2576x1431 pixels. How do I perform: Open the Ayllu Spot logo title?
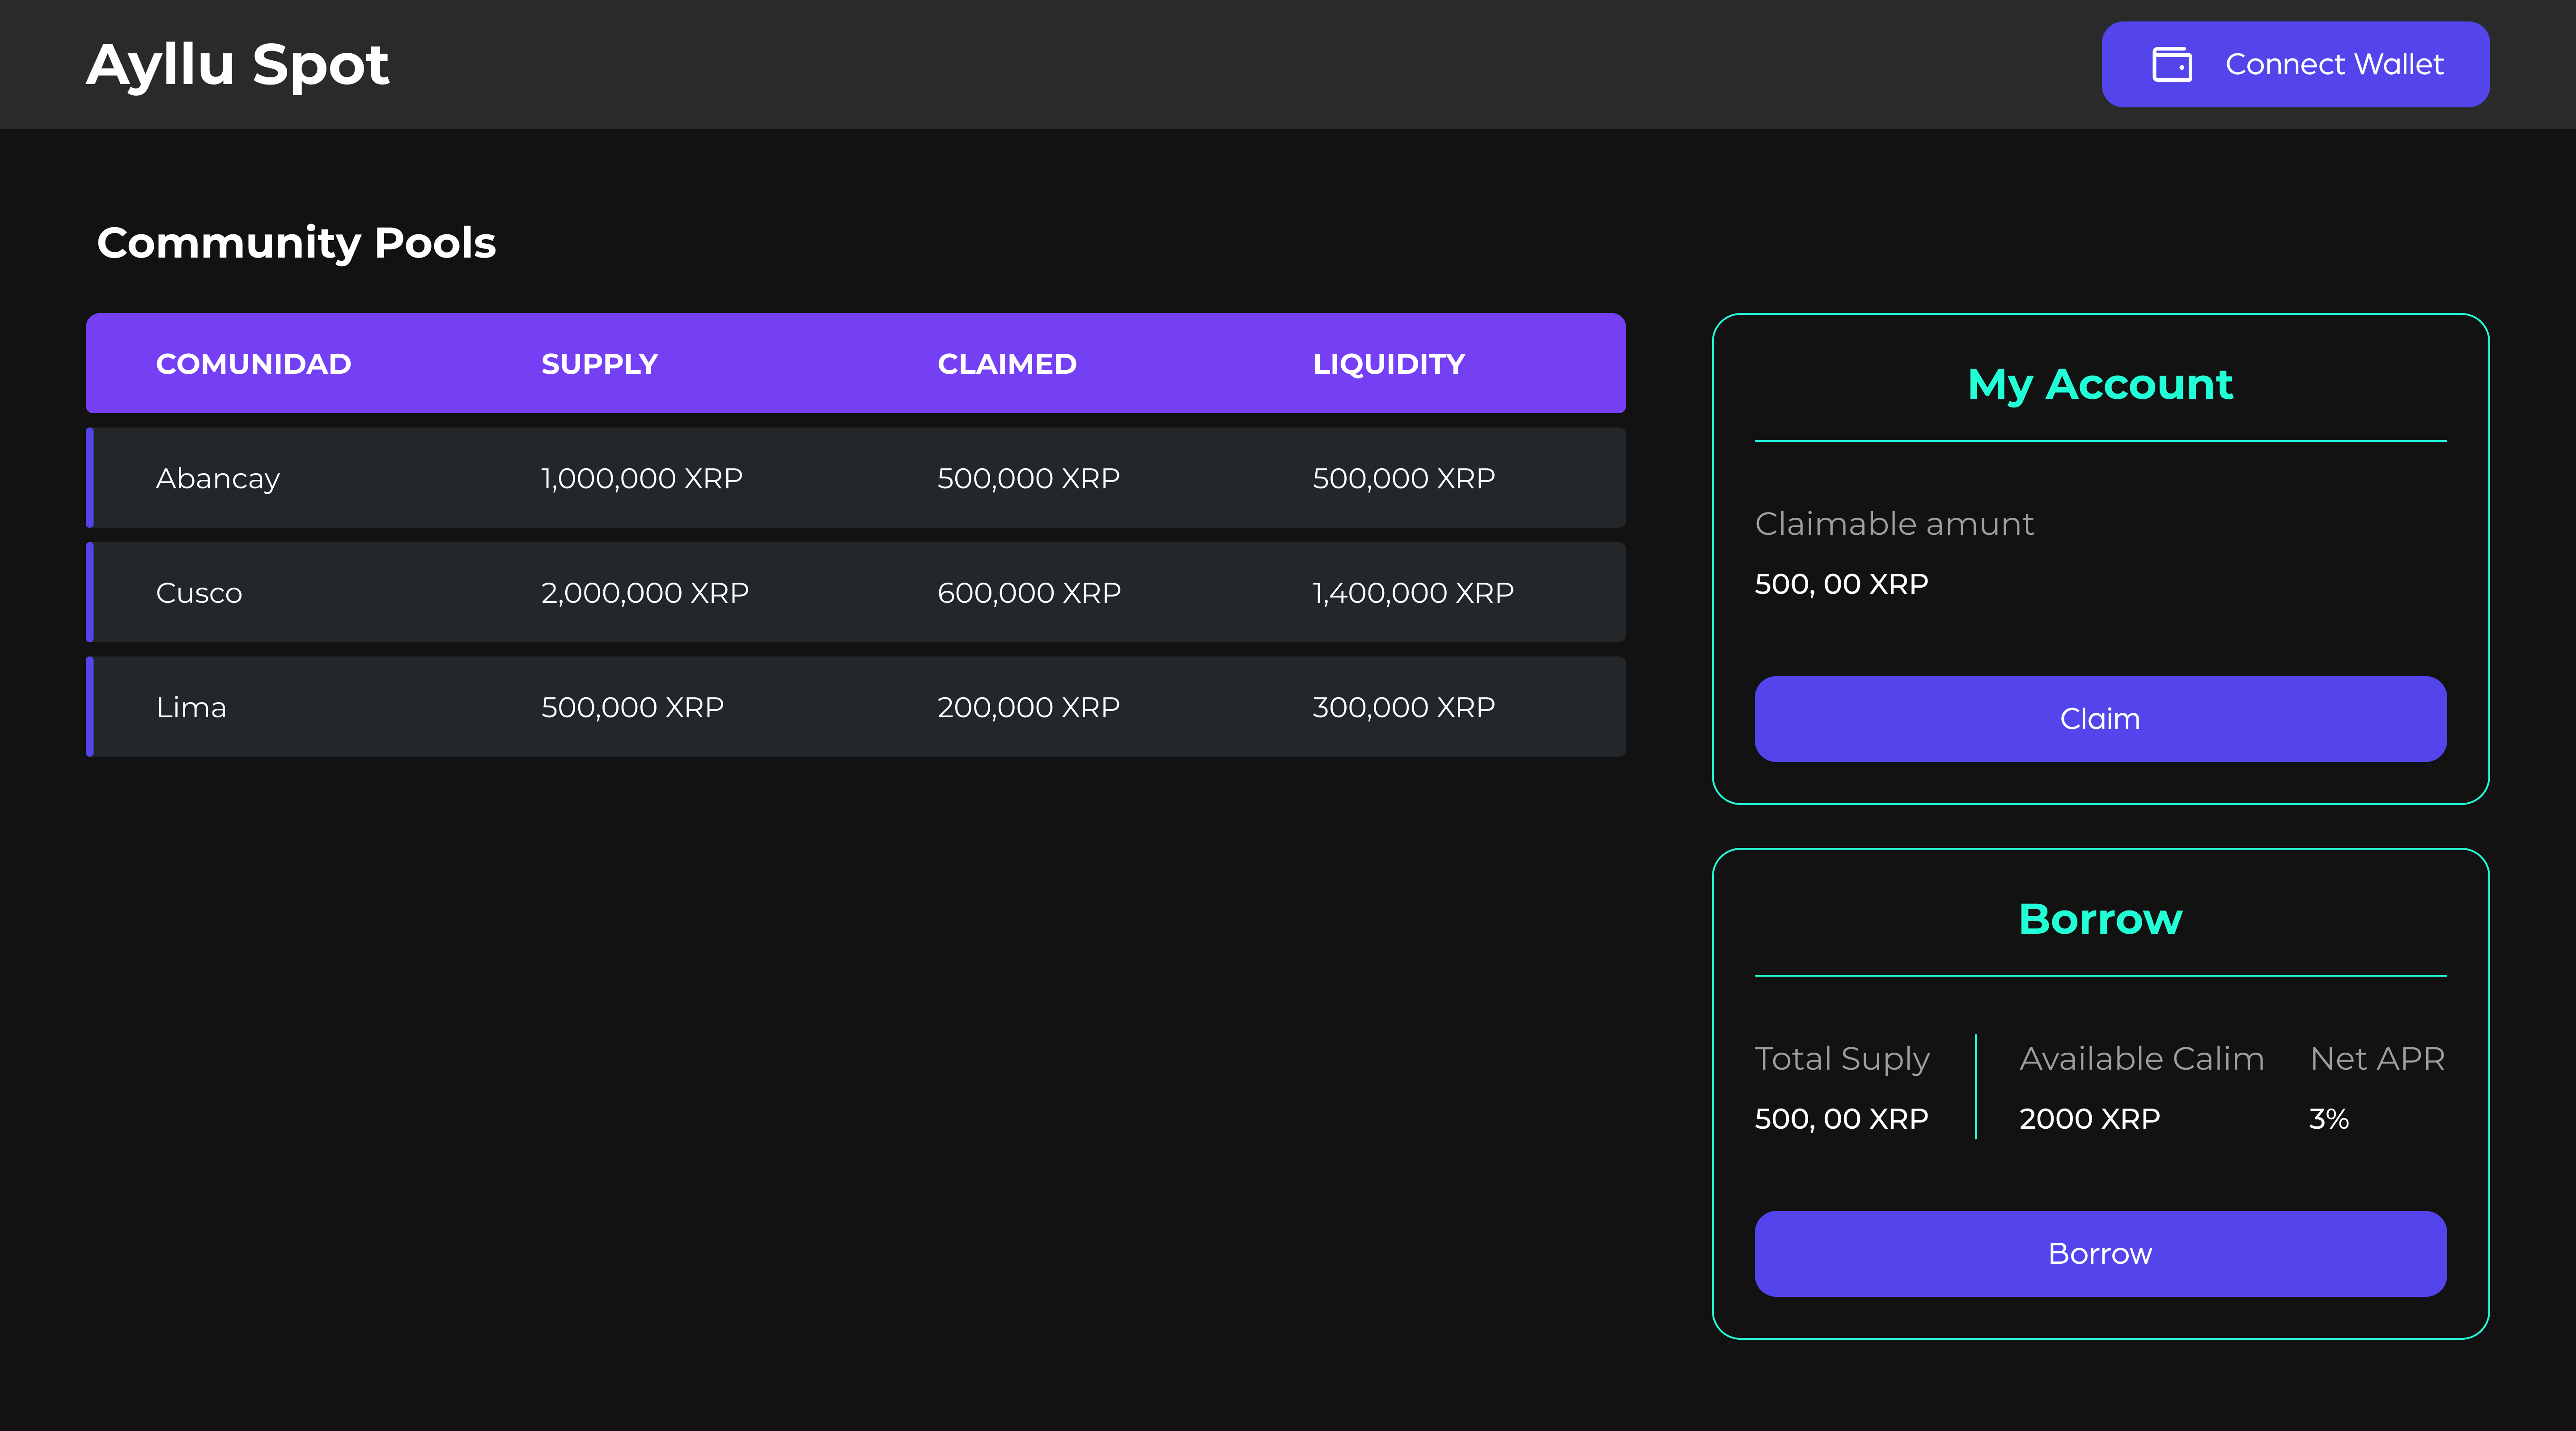coord(238,64)
